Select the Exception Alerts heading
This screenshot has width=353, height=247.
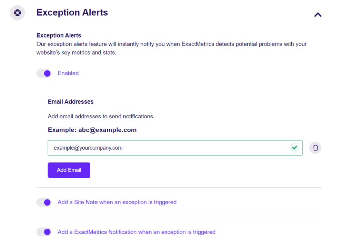[72, 12]
